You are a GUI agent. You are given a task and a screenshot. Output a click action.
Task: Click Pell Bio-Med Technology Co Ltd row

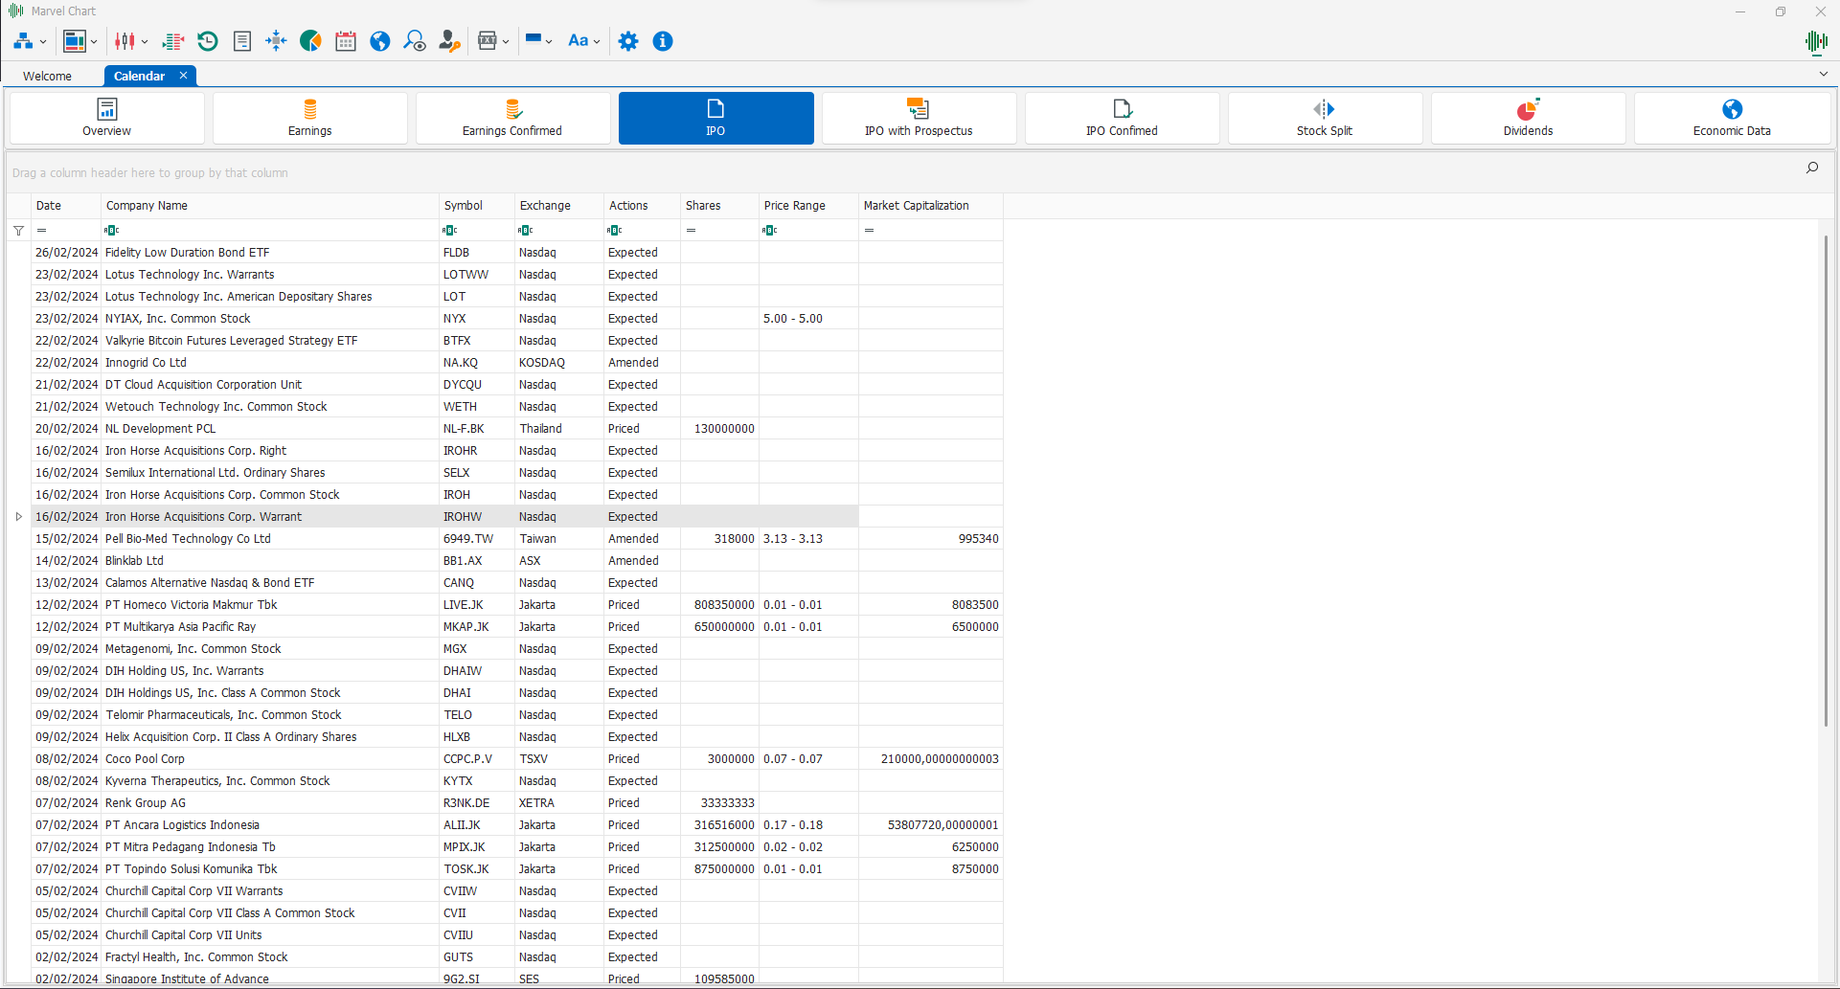(517, 539)
